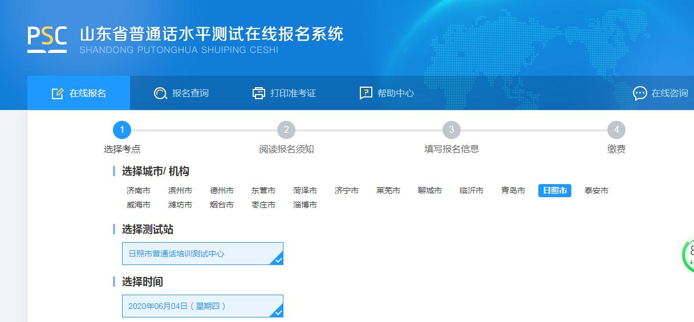Open the 帮助中心 tab
Image resolution: width=694 pixels, height=322 pixels.
[x=387, y=93]
